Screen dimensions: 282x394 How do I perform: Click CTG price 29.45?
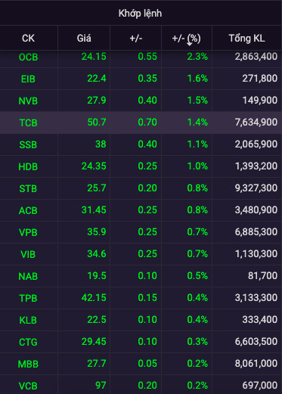[x=94, y=342]
